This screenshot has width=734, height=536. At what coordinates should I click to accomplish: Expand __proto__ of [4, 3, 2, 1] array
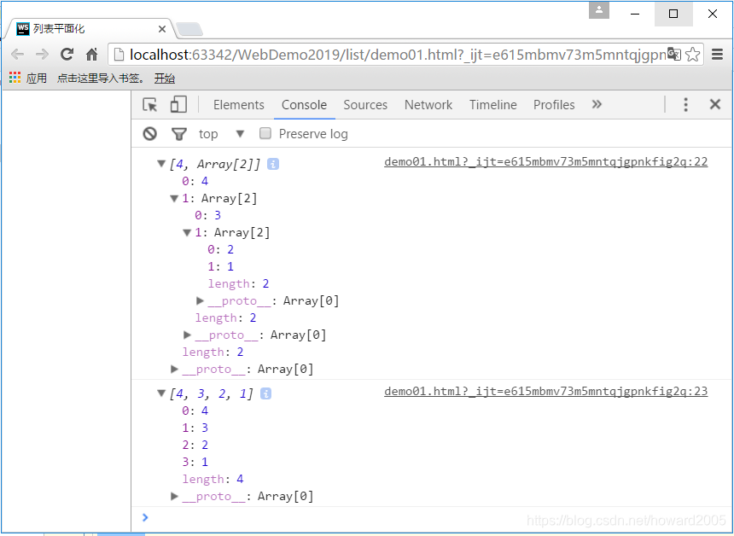click(174, 496)
